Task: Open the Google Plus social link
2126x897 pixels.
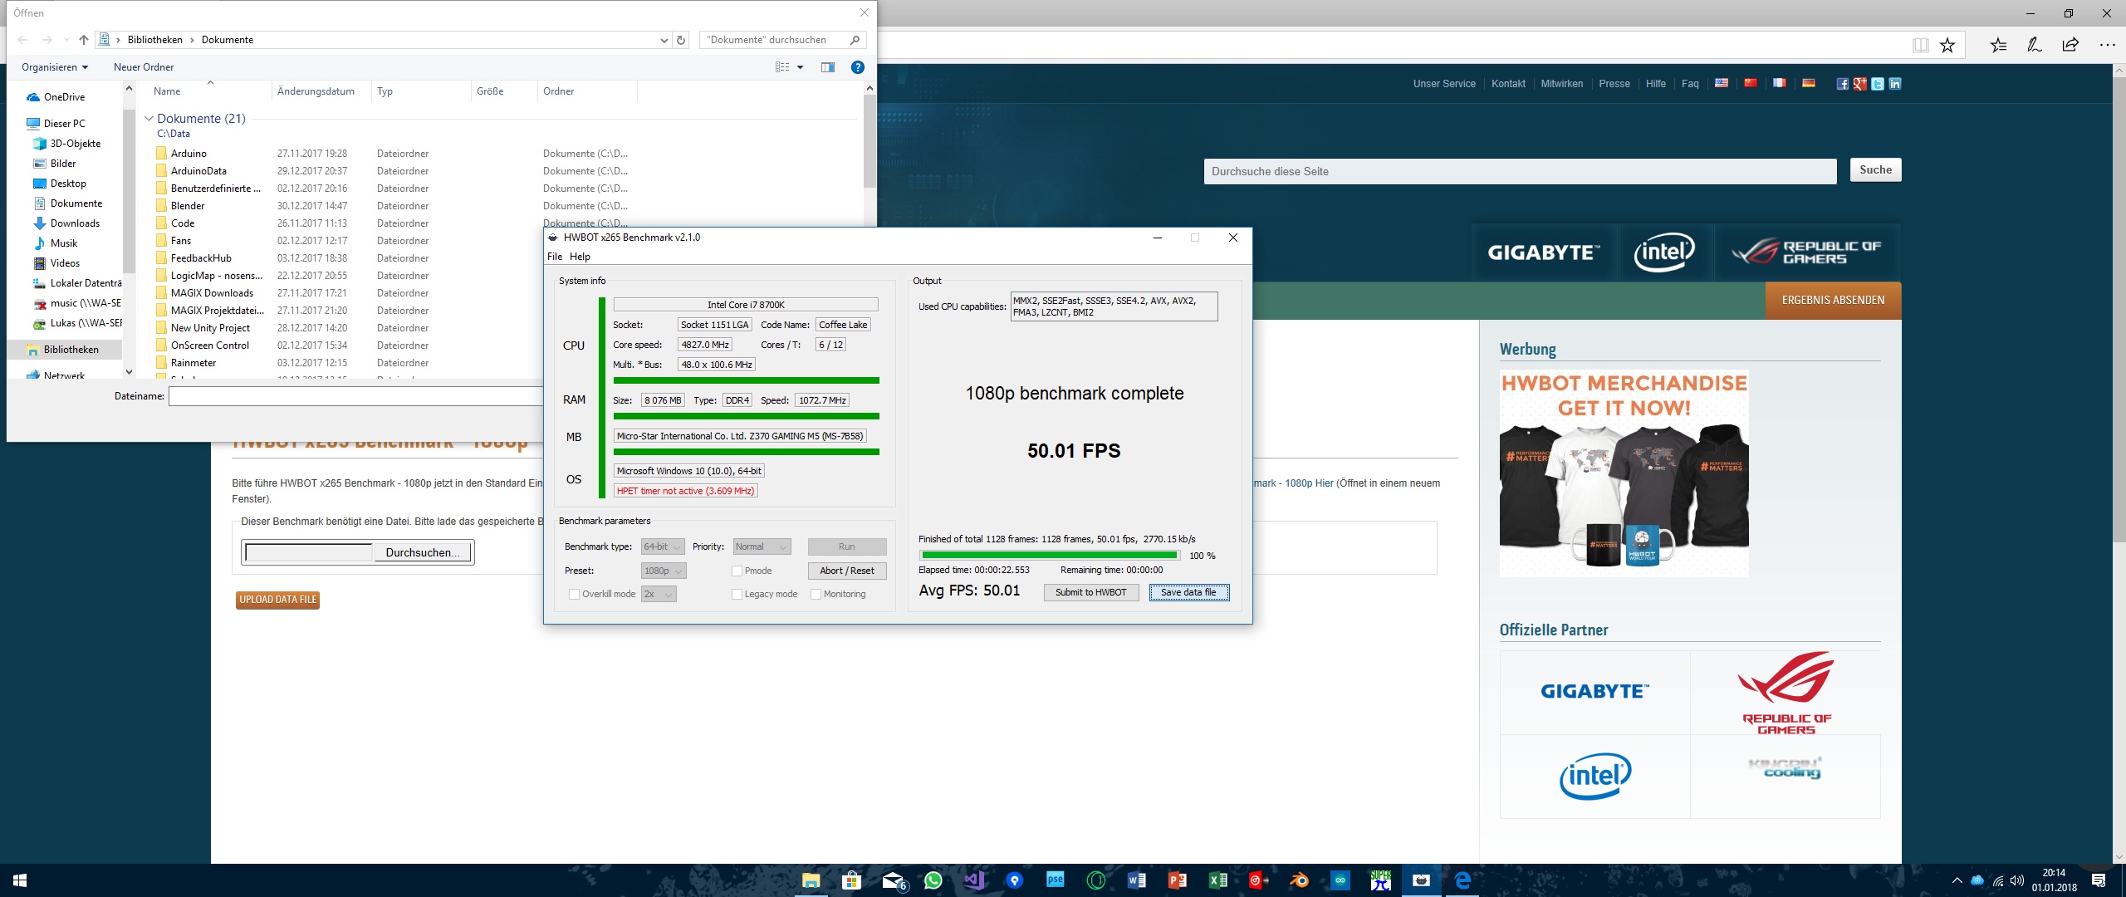Action: pyautogui.click(x=1860, y=84)
